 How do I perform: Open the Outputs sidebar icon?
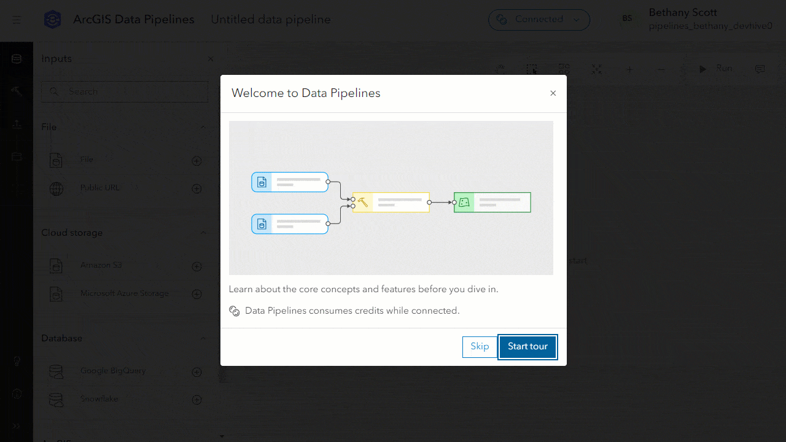coord(17,123)
